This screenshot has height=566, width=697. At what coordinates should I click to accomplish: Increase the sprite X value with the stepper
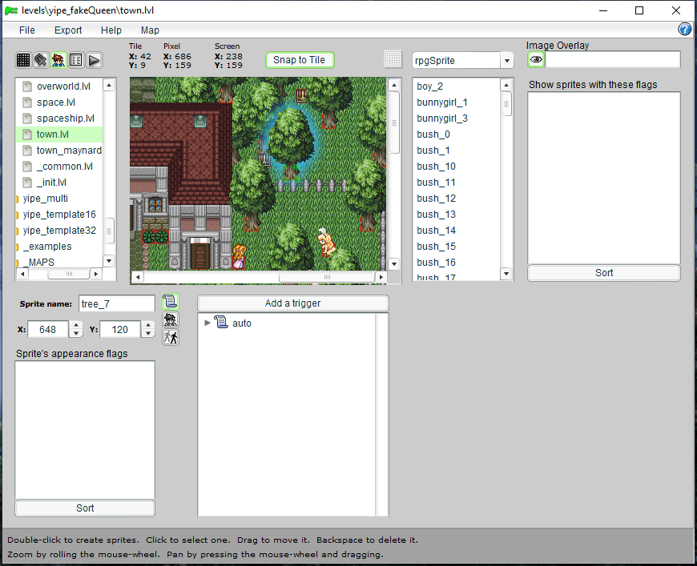76,325
